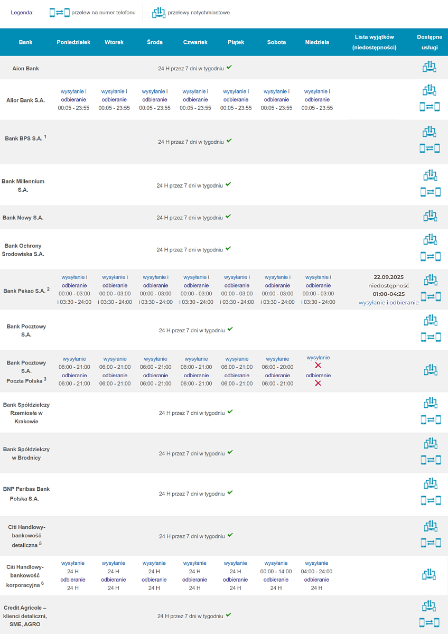Click Bank Pekao S.A. phone transfer icon
The height and width of the screenshot is (634, 448).
(x=431, y=296)
